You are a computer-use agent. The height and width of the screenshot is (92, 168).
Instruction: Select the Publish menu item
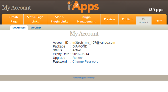click(127, 19)
